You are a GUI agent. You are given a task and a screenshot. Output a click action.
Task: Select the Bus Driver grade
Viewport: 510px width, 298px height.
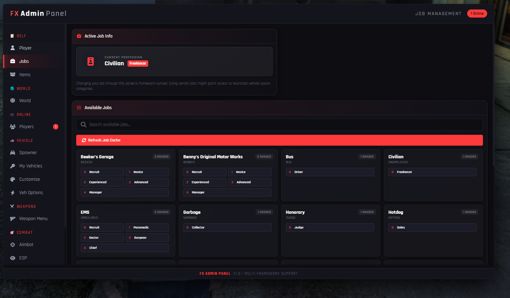tap(330, 172)
